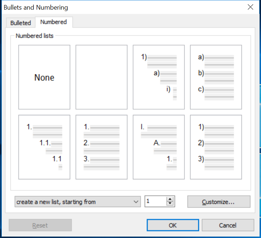Switch to the Bulleted tab
This screenshot has height=238, width=261.
pyautogui.click(x=21, y=23)
